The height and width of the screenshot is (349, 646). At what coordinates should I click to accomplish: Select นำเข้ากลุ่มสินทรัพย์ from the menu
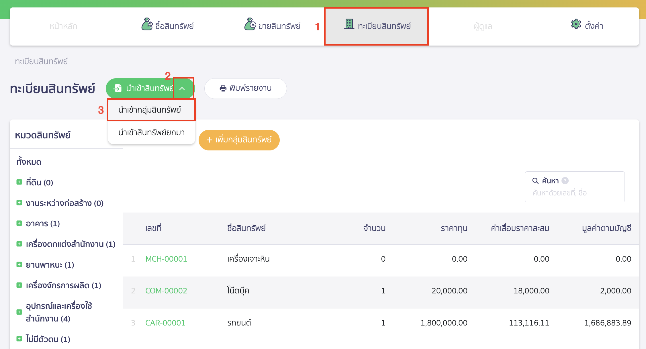(x=151, y=109)
